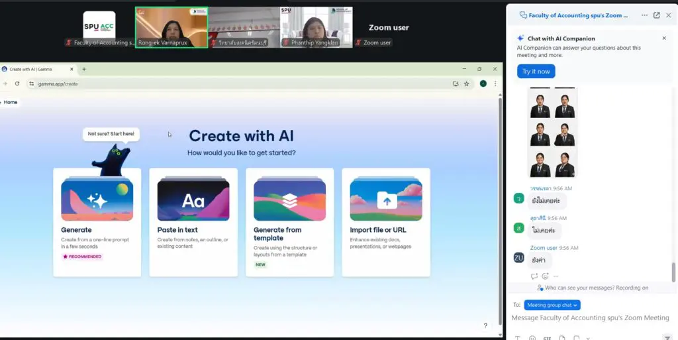Open chat panel more options (three dots)

[x=644, y=15]
